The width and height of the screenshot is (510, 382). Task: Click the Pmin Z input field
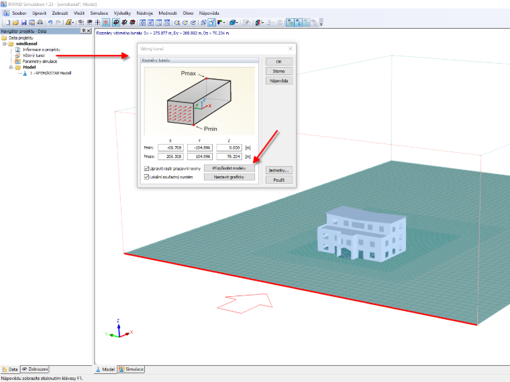tap(229, 148)
